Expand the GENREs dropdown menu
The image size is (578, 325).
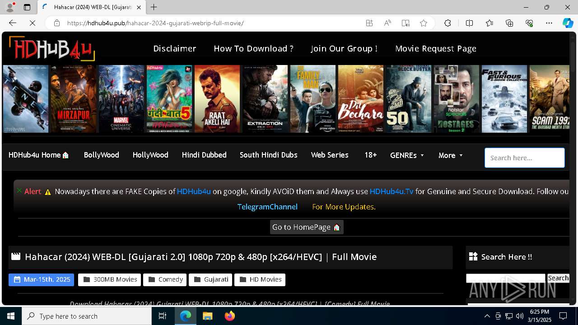[x=407, y=155]
